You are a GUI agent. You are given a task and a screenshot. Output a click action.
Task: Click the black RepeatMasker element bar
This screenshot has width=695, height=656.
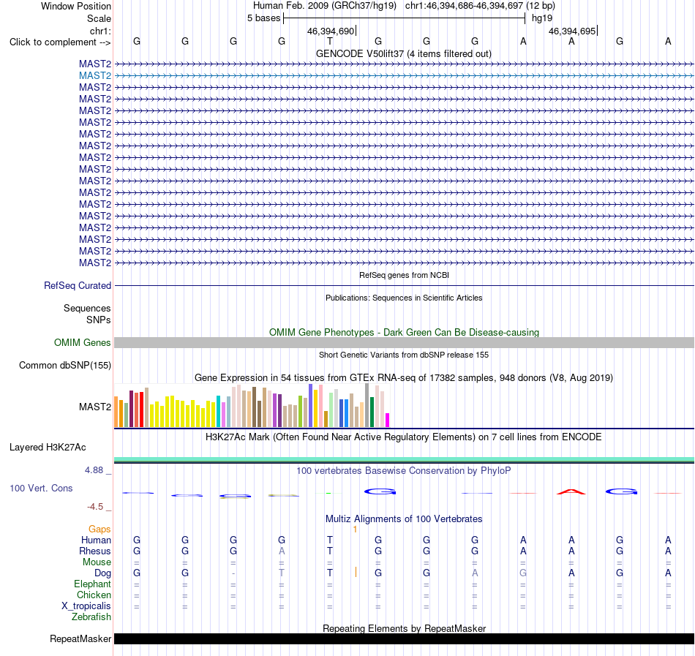click(404, 638)
